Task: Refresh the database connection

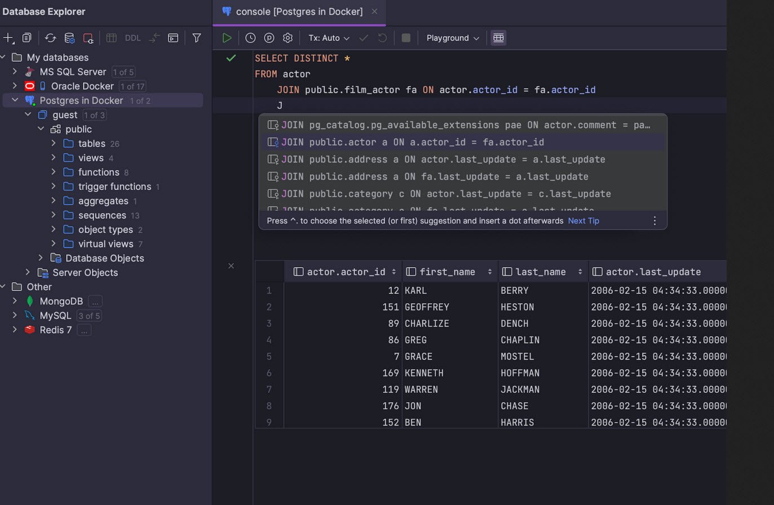Action: [x=50, y=38]
